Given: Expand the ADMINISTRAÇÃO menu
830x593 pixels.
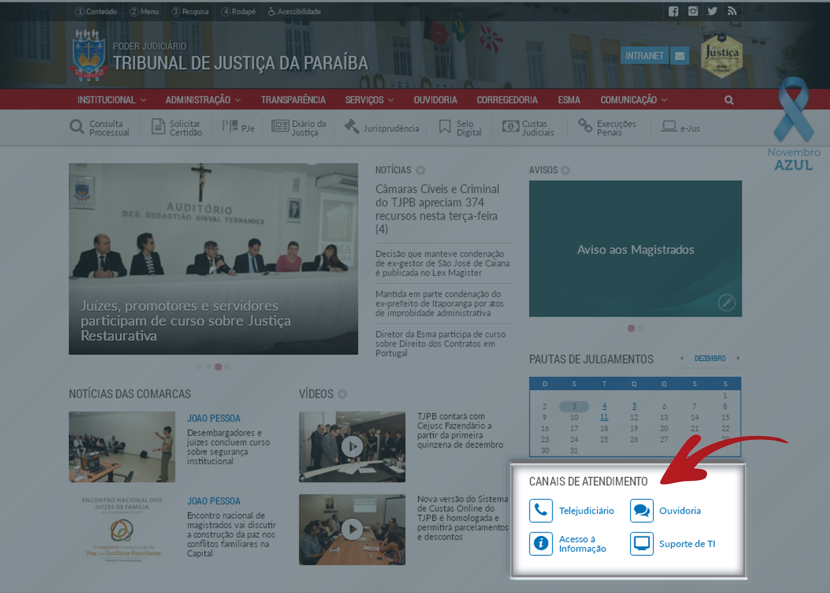Looking at the screenshot, I should click(203, 100).
